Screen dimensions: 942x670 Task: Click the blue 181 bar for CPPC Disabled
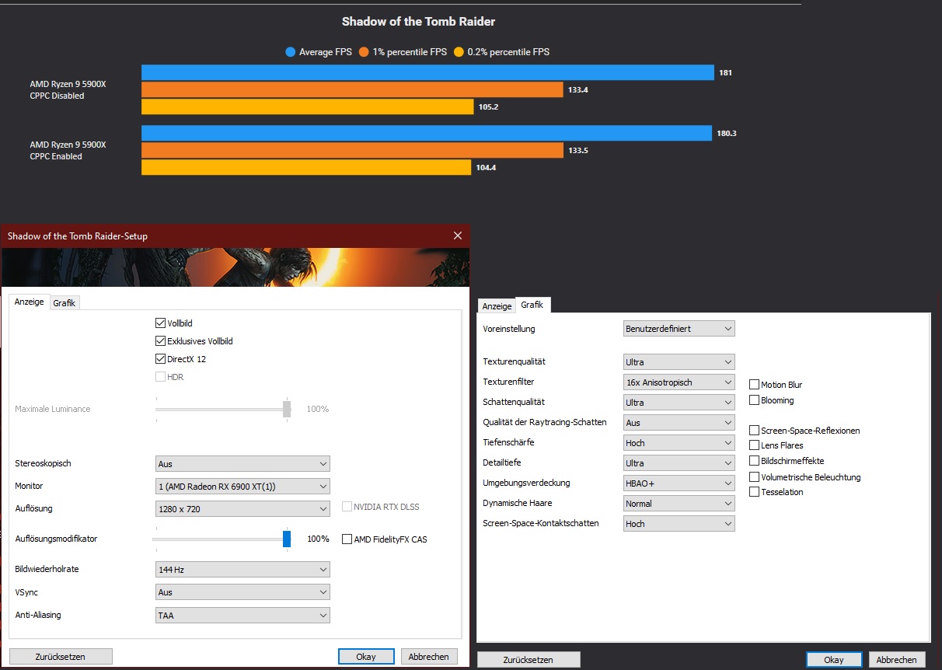[427, 72]
